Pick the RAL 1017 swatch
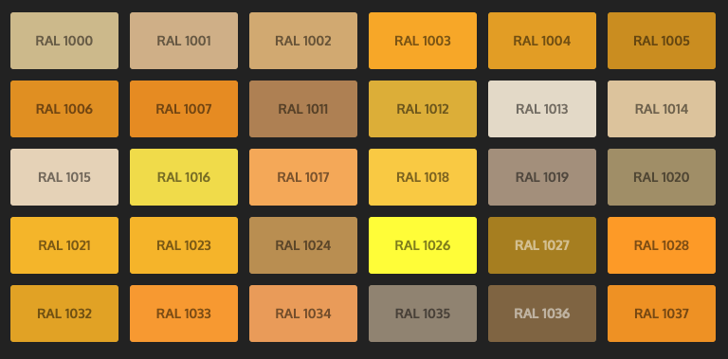 [303, 177]
